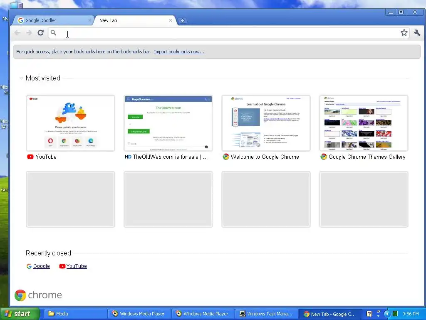This screenshot has height=320, width=426.
Task: Open recently closed YouTube link
Action: coord(77,266)
